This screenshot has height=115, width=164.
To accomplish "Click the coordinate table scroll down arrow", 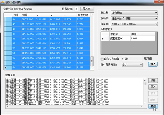I will tap(92, 68).
